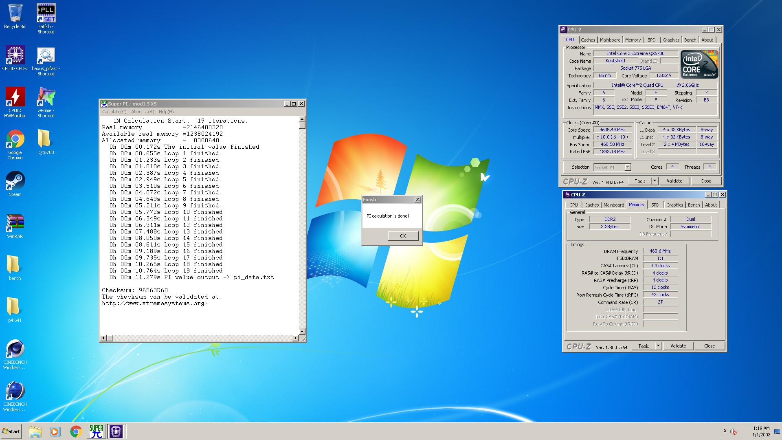The width and height of the screenshot is (782, 440).
Task: Switch to CPU tab in lower CPU-Z
Action: point(573,205)
